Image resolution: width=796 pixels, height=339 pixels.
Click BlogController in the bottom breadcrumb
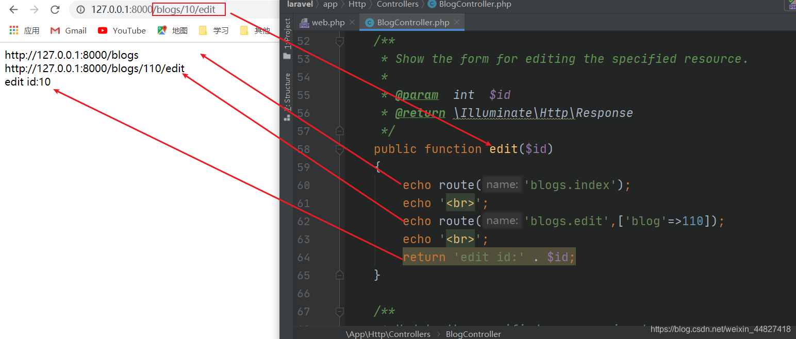click(473, 334)
